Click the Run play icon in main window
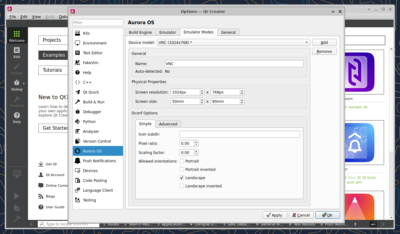This screenshot has height=234, width=400. click(17, 196)
